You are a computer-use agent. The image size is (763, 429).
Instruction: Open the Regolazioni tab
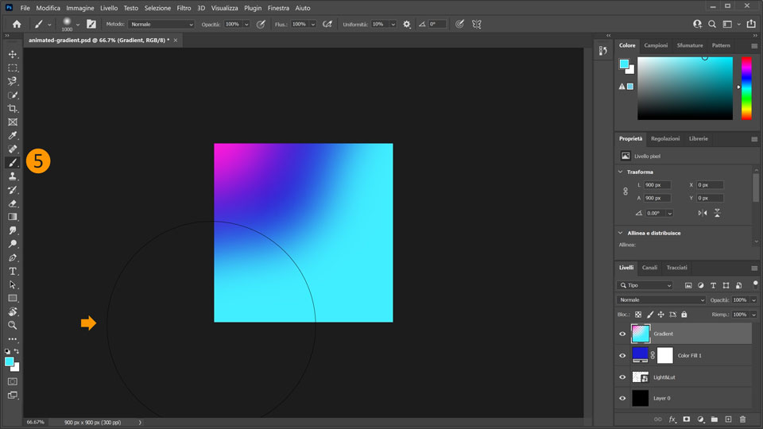pos(665,138)
